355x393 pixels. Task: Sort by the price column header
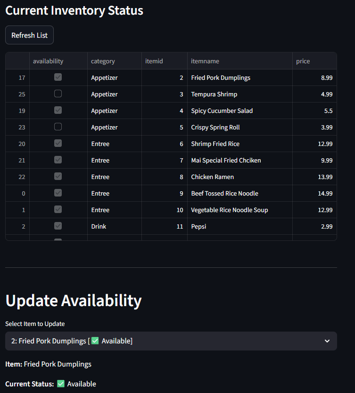[x=314, y=61]
